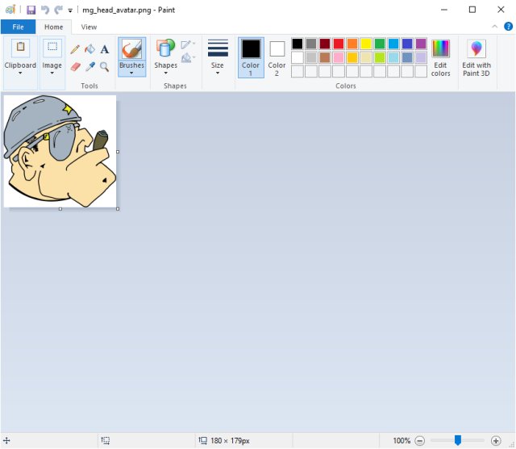
Task: Expand the Image dropdown arrow
Action: coord(52,73)
